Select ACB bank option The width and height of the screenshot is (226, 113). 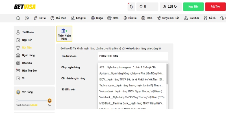point(132,68)
